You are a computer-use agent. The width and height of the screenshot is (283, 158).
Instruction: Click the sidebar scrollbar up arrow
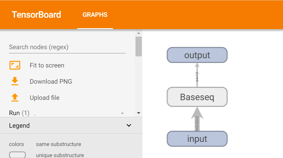coord(138,33)
